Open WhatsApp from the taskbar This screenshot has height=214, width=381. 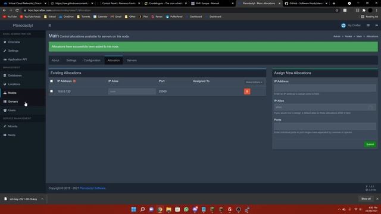pyautogui.click(x=186, y=209)
